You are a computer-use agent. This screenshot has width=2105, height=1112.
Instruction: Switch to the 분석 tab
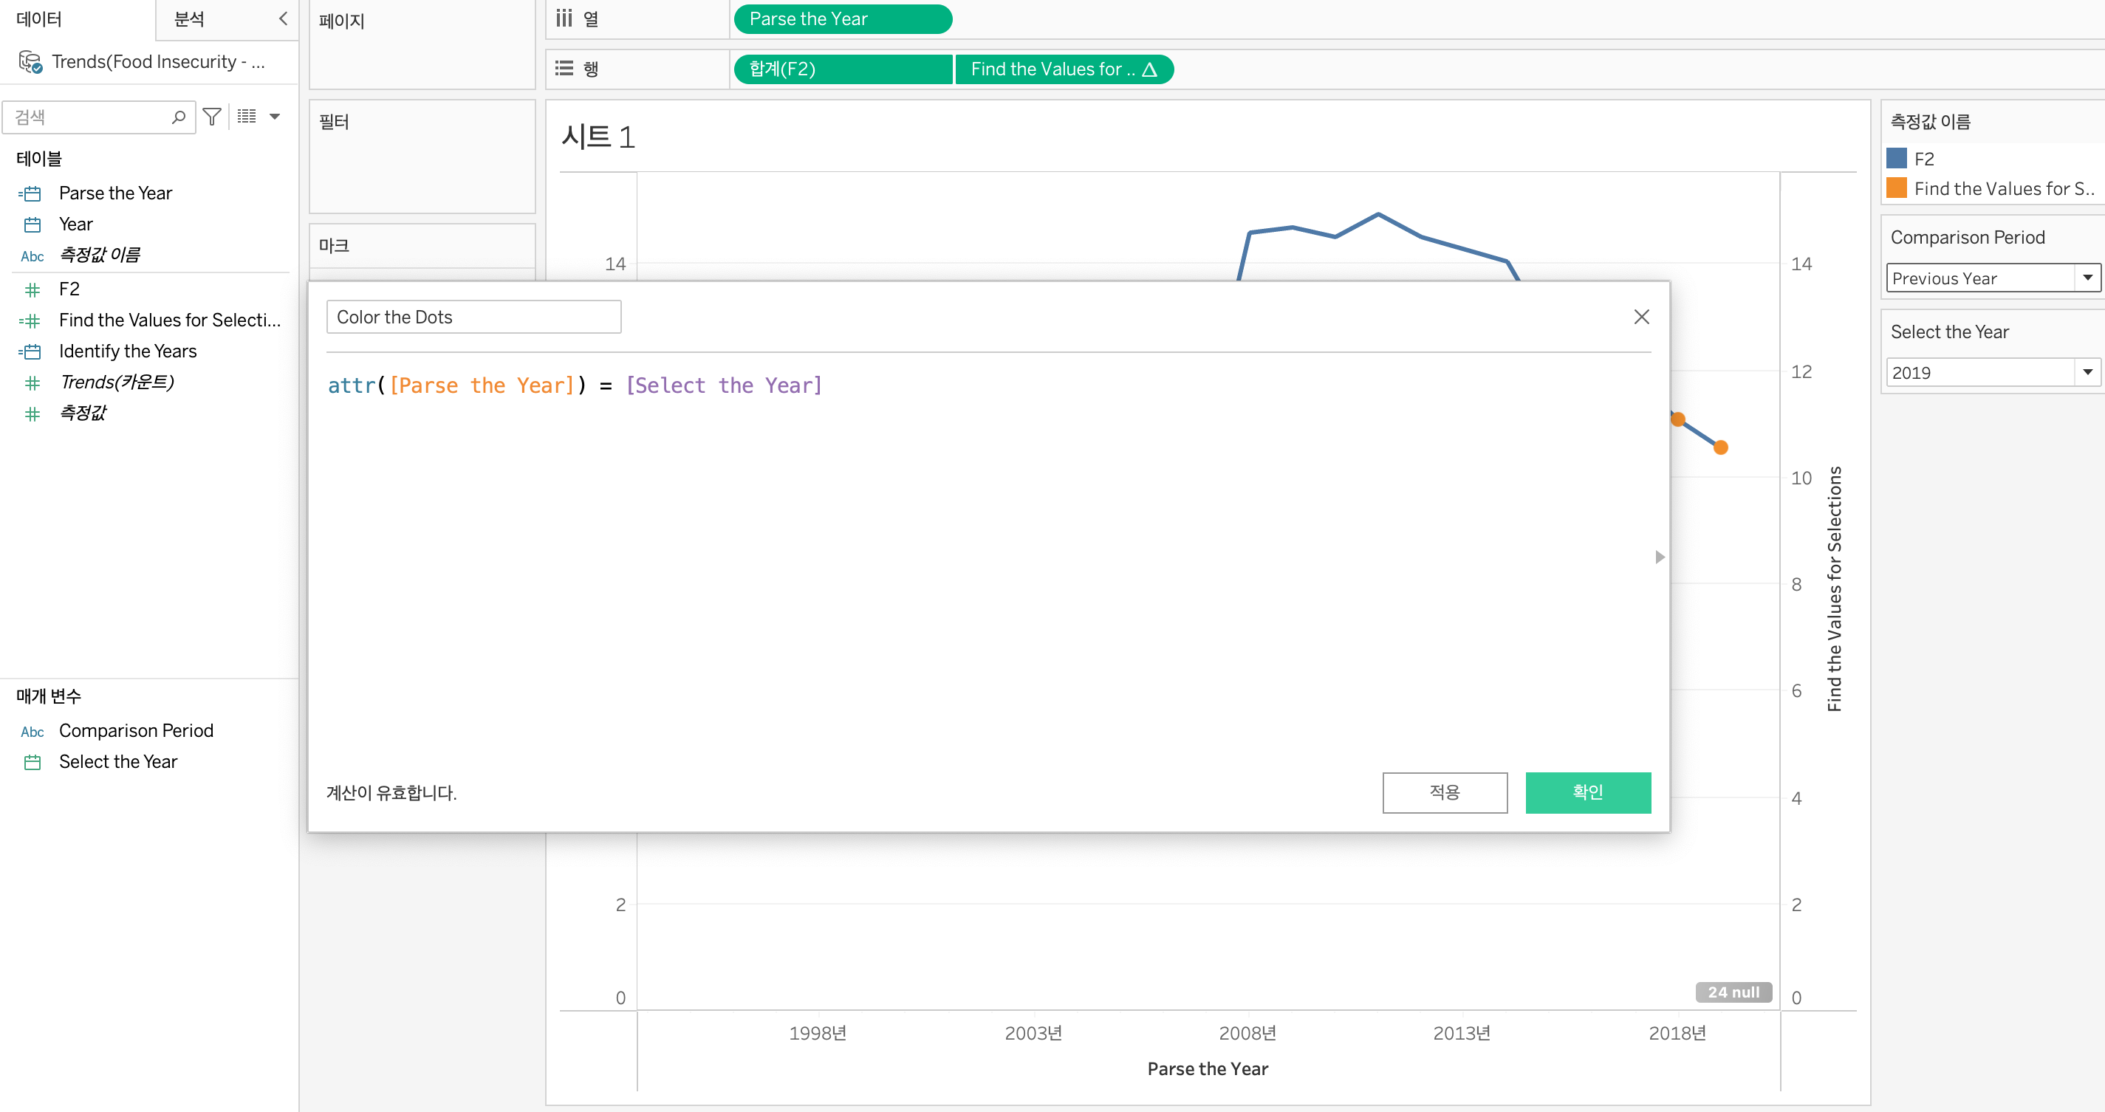190,18
